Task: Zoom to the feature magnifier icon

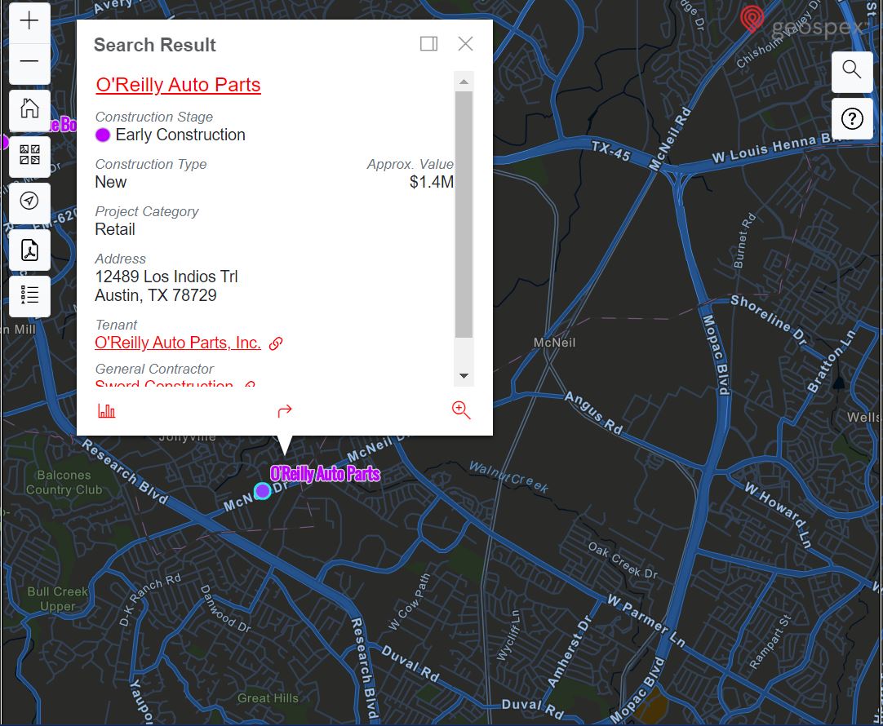Action: click(x=461, y=410)
